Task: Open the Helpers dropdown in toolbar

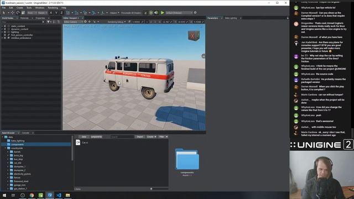Action: click(114, 13)
